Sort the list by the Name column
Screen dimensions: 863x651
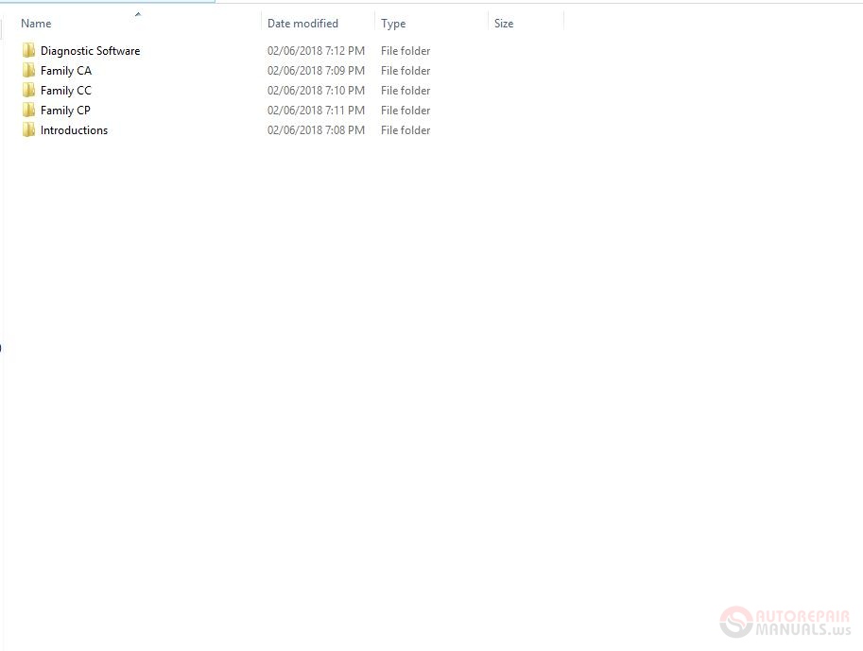tap(36, 23)
